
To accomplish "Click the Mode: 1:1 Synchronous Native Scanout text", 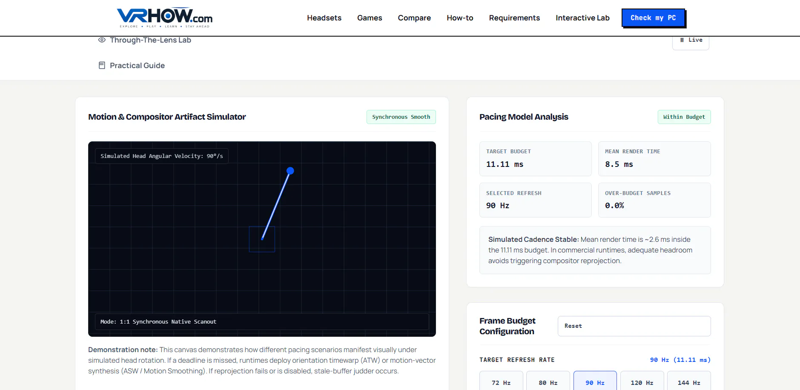I will click(158, 322).
